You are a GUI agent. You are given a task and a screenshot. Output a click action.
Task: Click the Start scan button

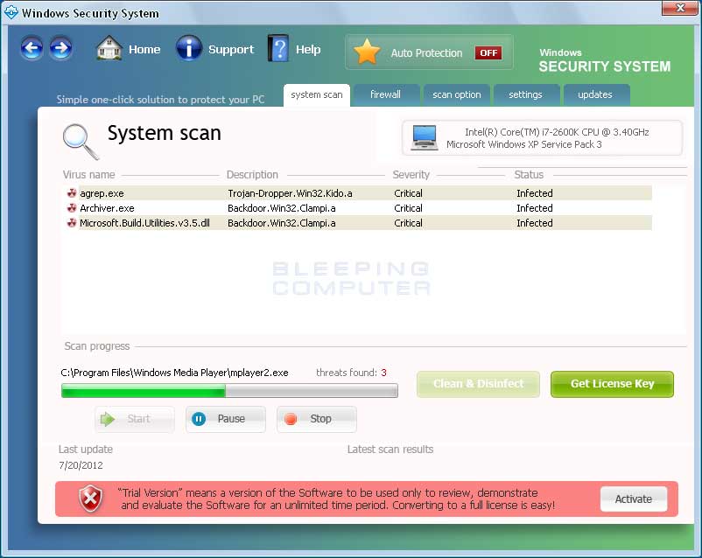[134, 419]
